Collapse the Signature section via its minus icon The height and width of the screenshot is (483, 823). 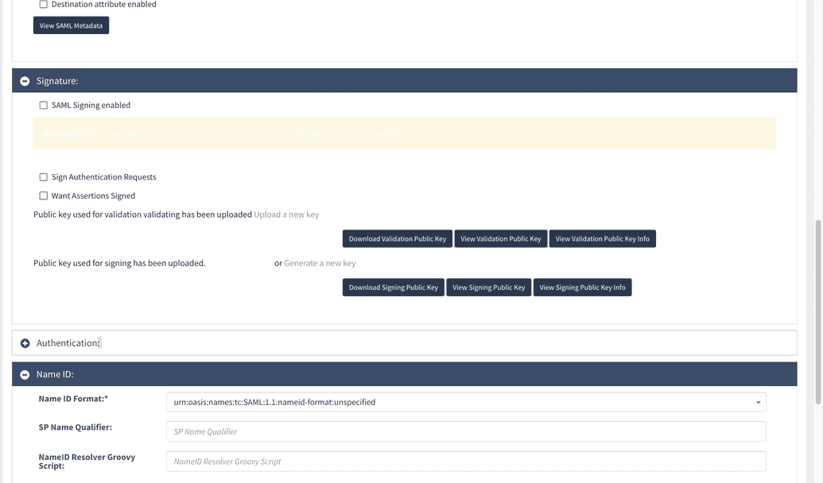25,80
